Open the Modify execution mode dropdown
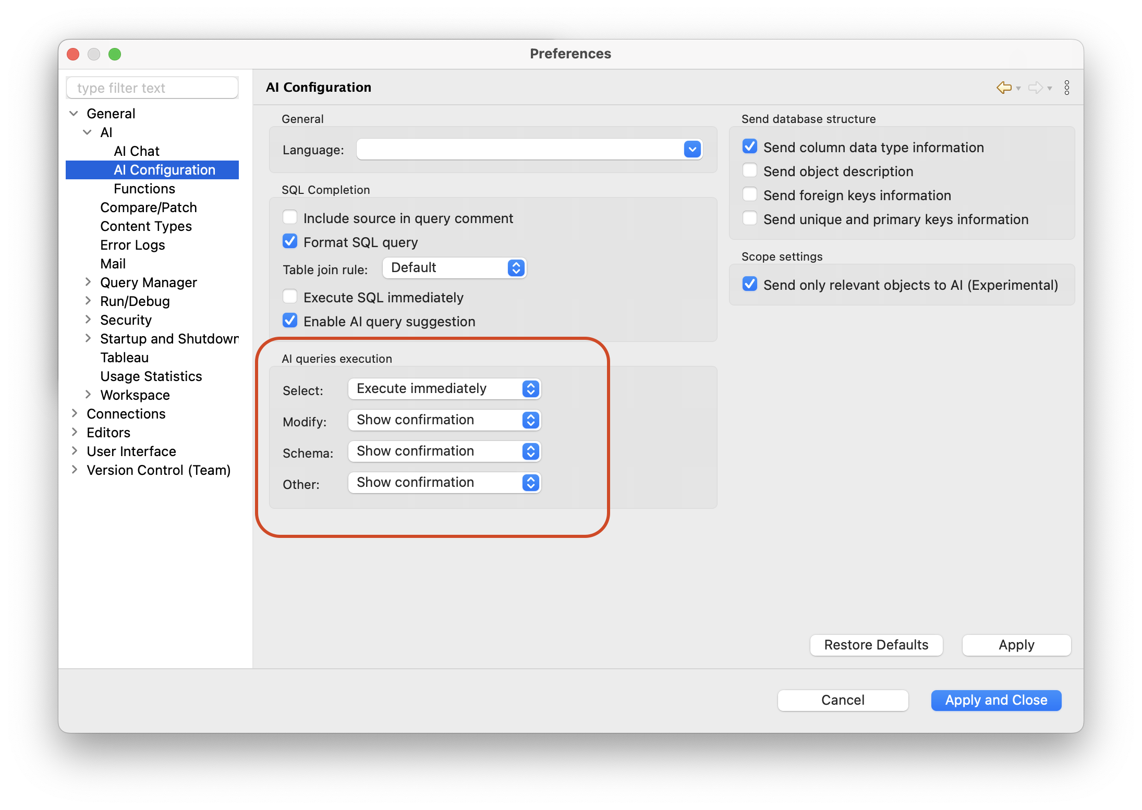 coord(444,420)
